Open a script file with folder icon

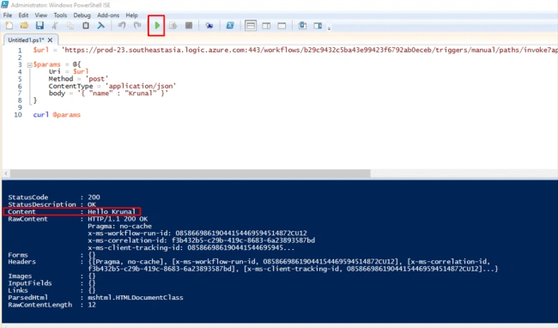point(24,26)
